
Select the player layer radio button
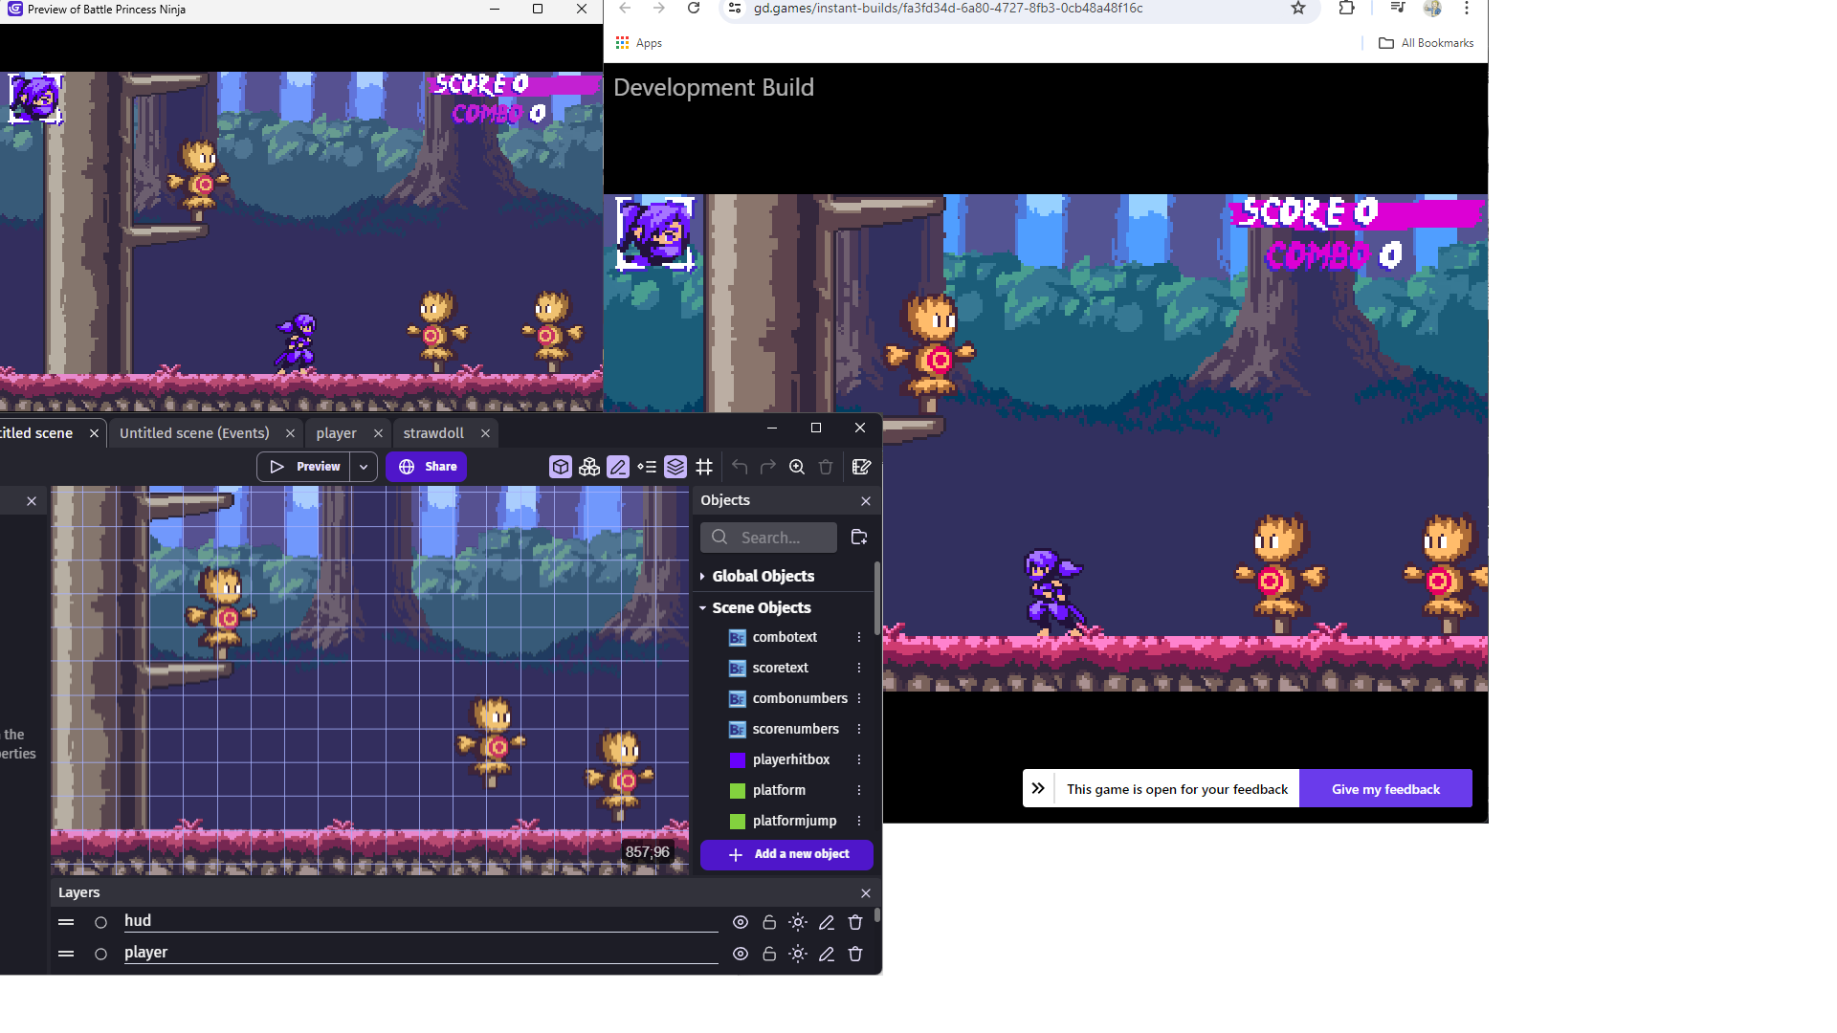pyautogui.click(x=100, y=954)
